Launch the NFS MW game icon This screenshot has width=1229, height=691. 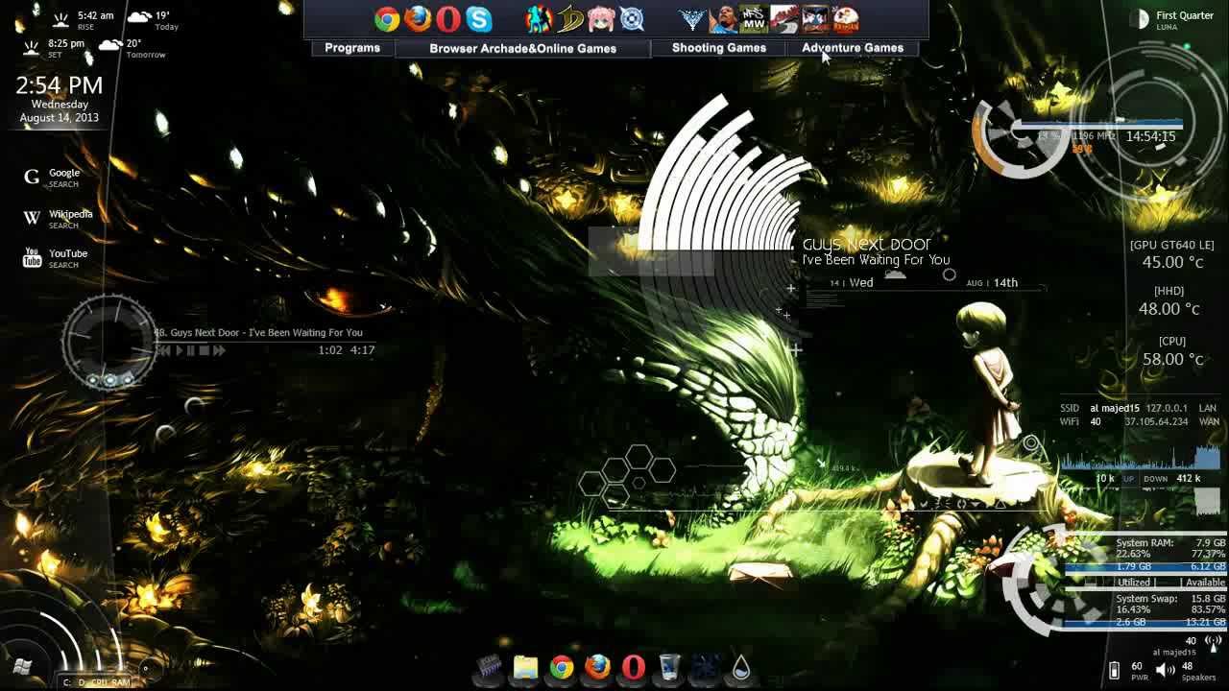click(754, 19)
